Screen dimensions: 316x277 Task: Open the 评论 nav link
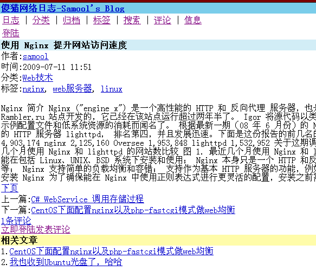click(163, 20)
